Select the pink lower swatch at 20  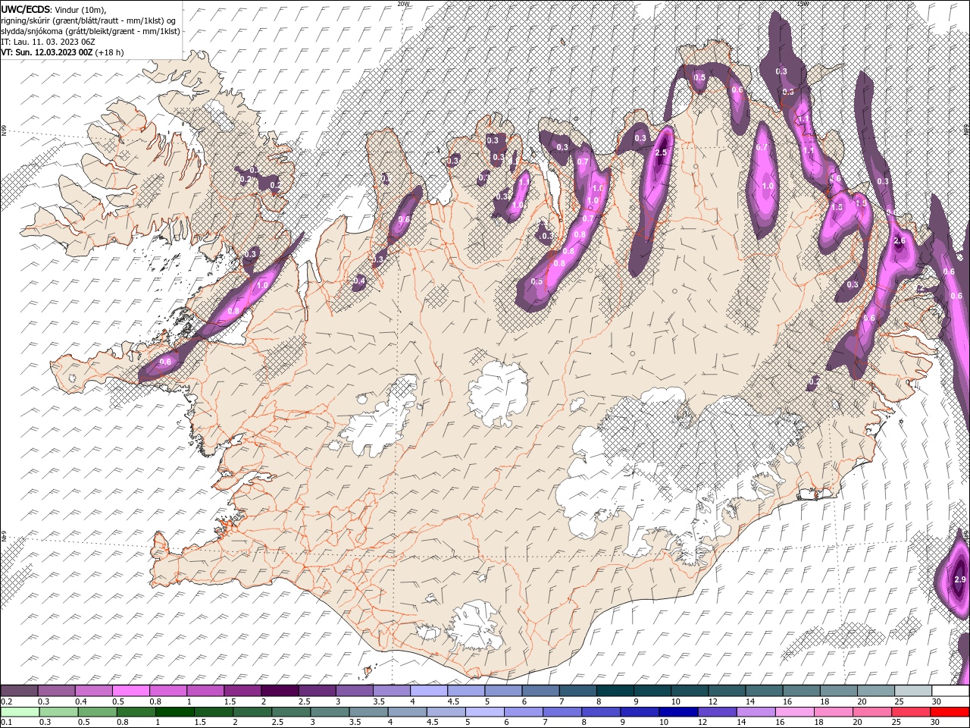pyautogui.click(x=871, y=712)
